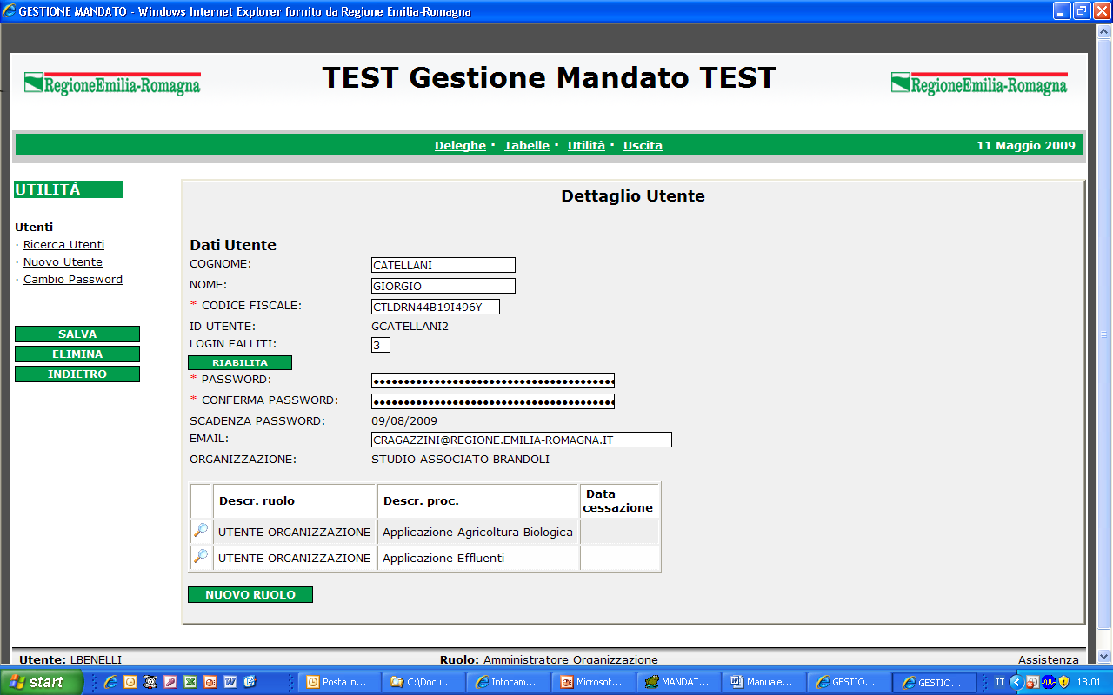
Task: Click the scrollbar up arrow
Action: (1104, 31)
